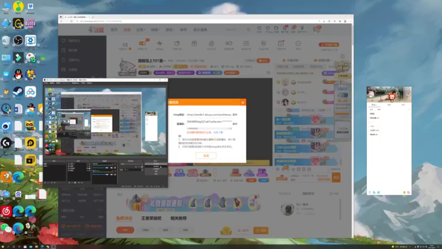Open 直播 in Douyu navigation
The image size is (442, 249).
(127, 30)
